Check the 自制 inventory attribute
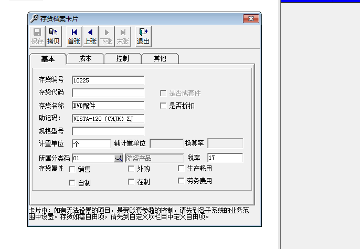 point(72,183)
